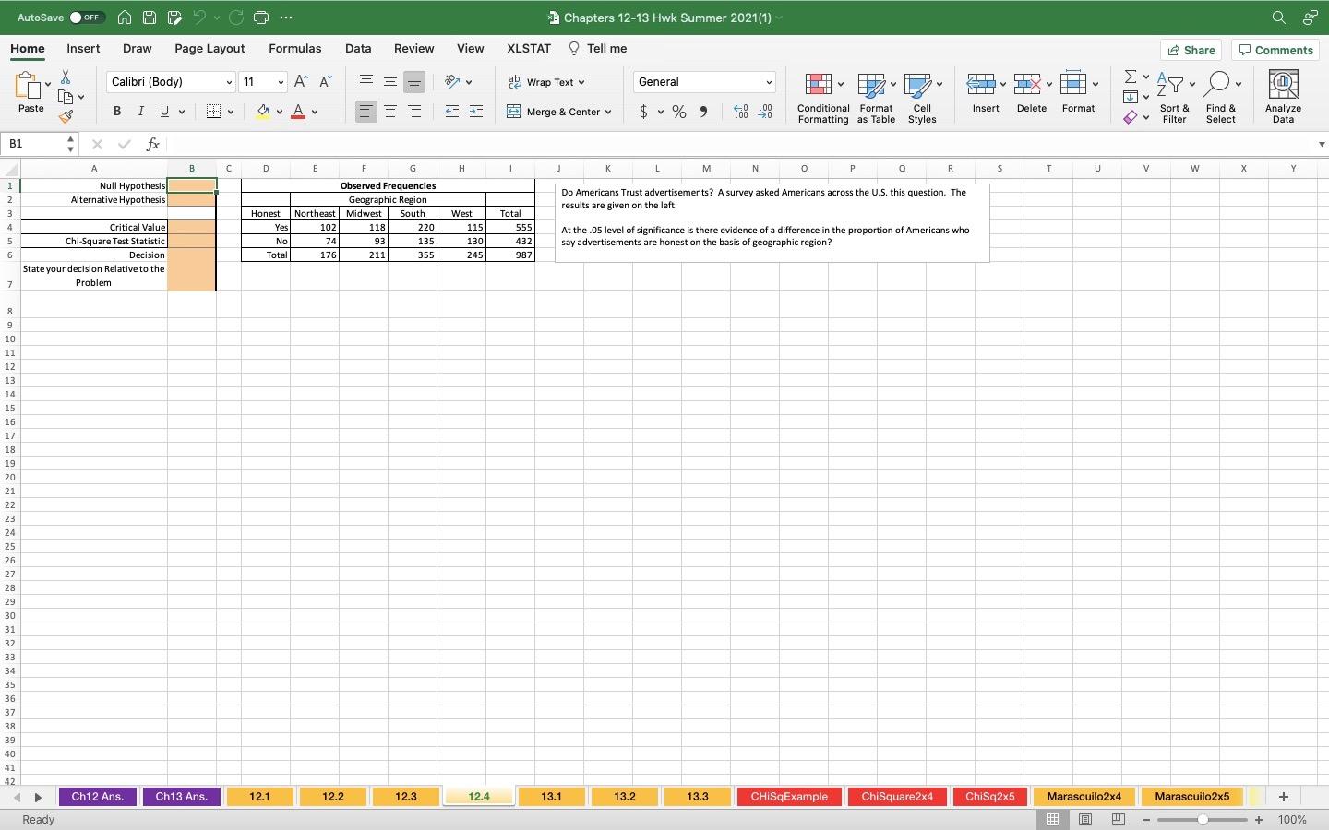Decrease the cell indent
The image size is (1329, 830).
452,112
